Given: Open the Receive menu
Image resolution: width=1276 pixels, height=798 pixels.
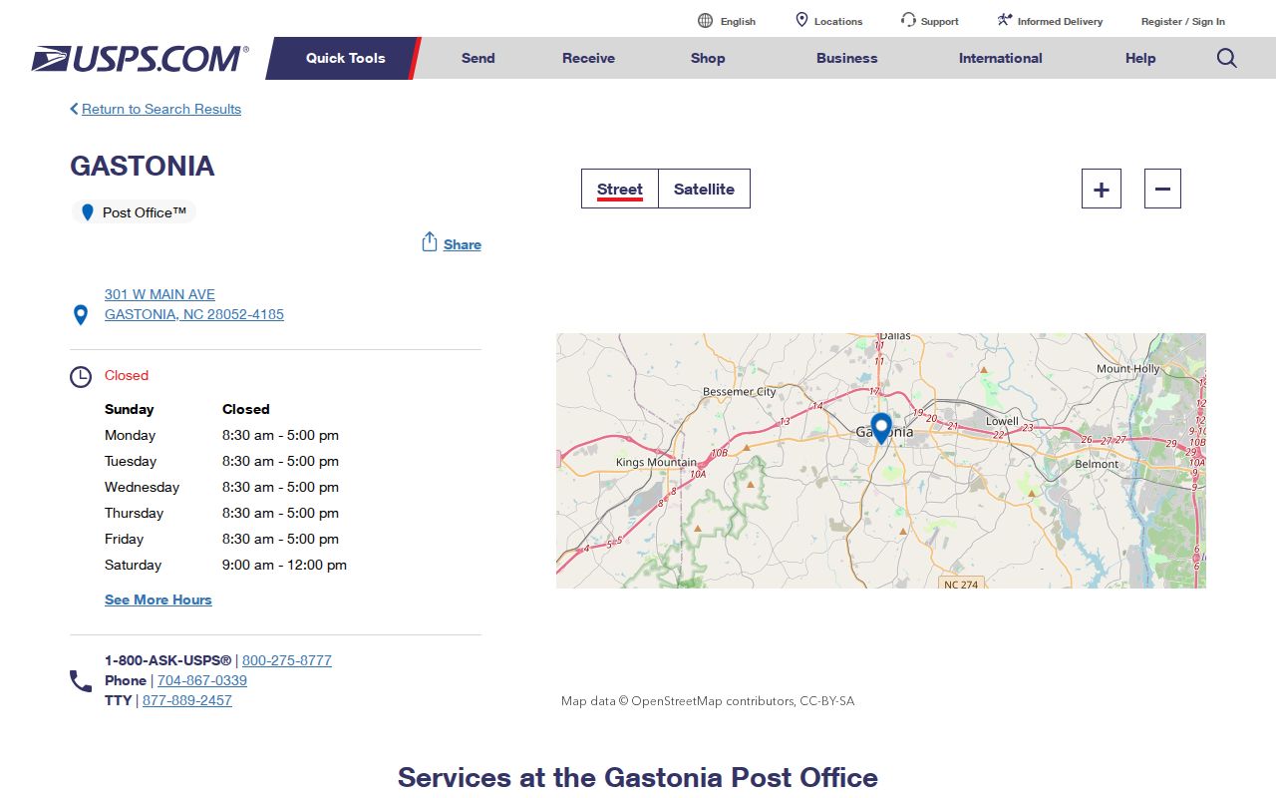Looking at the screenshot, I should (588, 58).
